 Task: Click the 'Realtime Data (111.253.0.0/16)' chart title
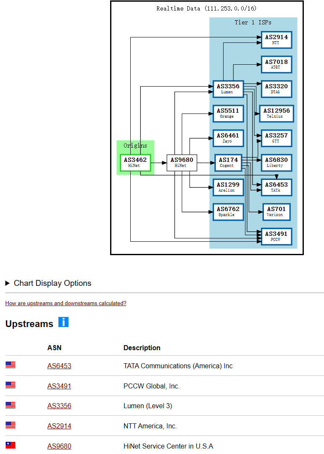206,8
